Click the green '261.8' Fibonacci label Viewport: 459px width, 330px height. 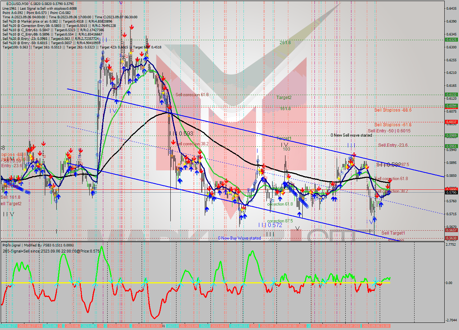285,42
